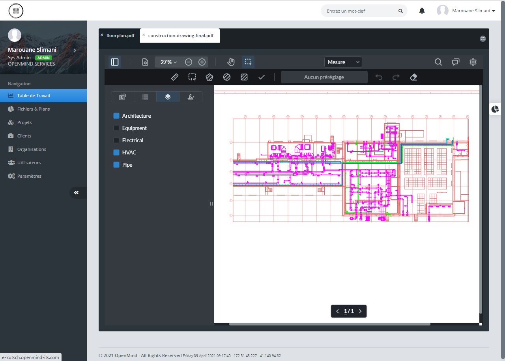Click the distance ruler measurement tool
The height and width of the screenshot is (361, 505).
point(175,77)
